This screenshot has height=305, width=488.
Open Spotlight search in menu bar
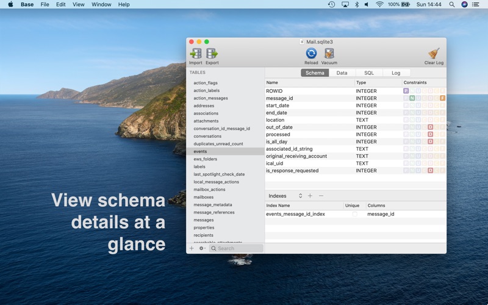(451, 4)
